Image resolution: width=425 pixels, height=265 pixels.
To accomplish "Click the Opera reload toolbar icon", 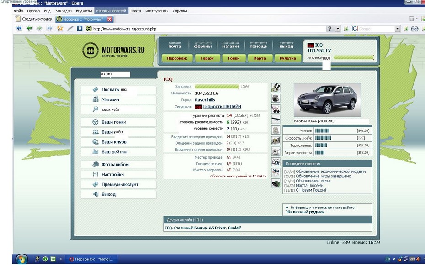I will (x=59, y=28).
